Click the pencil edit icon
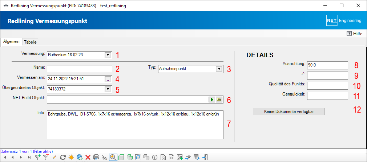Screen dimensions: 367x162 coord(54,157)
